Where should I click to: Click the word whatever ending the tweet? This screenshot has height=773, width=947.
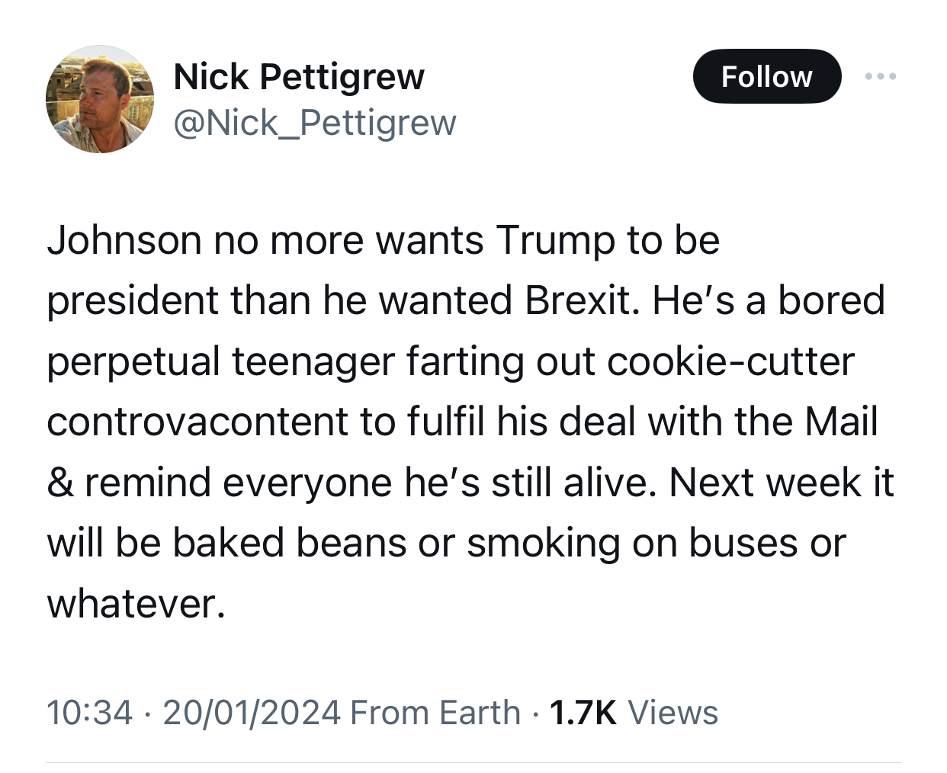coord(136,604)
